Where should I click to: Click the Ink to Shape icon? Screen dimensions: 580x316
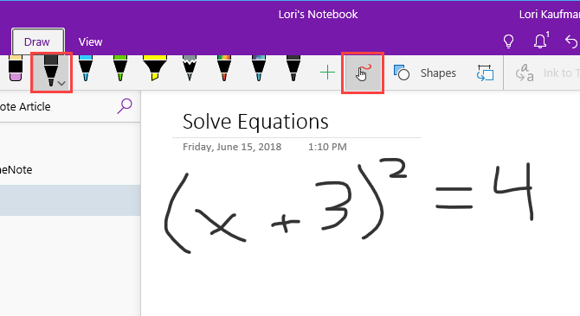(485, 73)
